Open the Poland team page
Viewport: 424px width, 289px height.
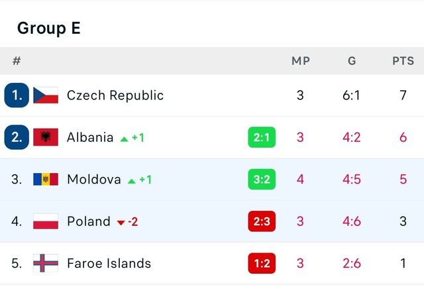pos(89,221)
